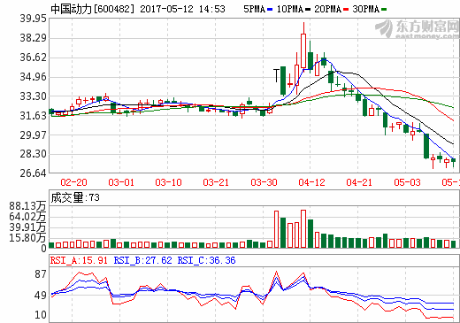The width and height of the screenshot is (460, 323).
Task: Click the 10PMA legend label
Action: pos(290,9)
